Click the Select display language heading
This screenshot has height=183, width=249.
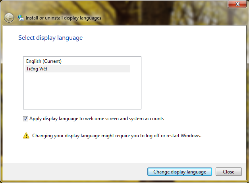click(x=50, y=38)
